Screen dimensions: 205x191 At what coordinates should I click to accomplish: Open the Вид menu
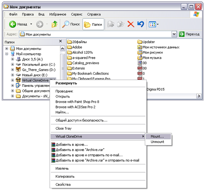(x=41, y=14)
